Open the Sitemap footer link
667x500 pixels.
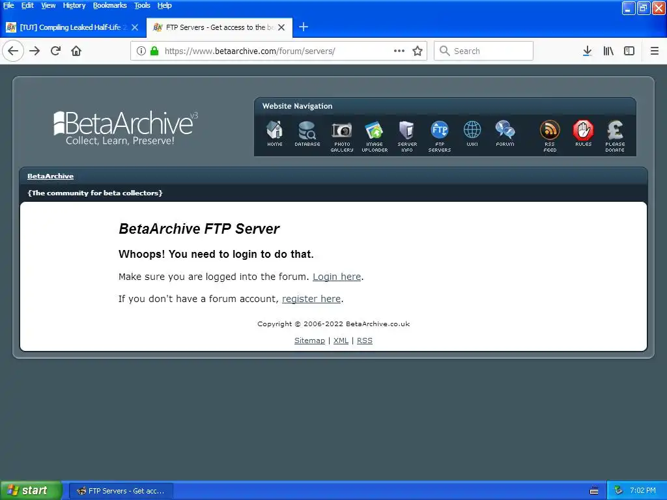pyautogui.click(x=309, y=340)
